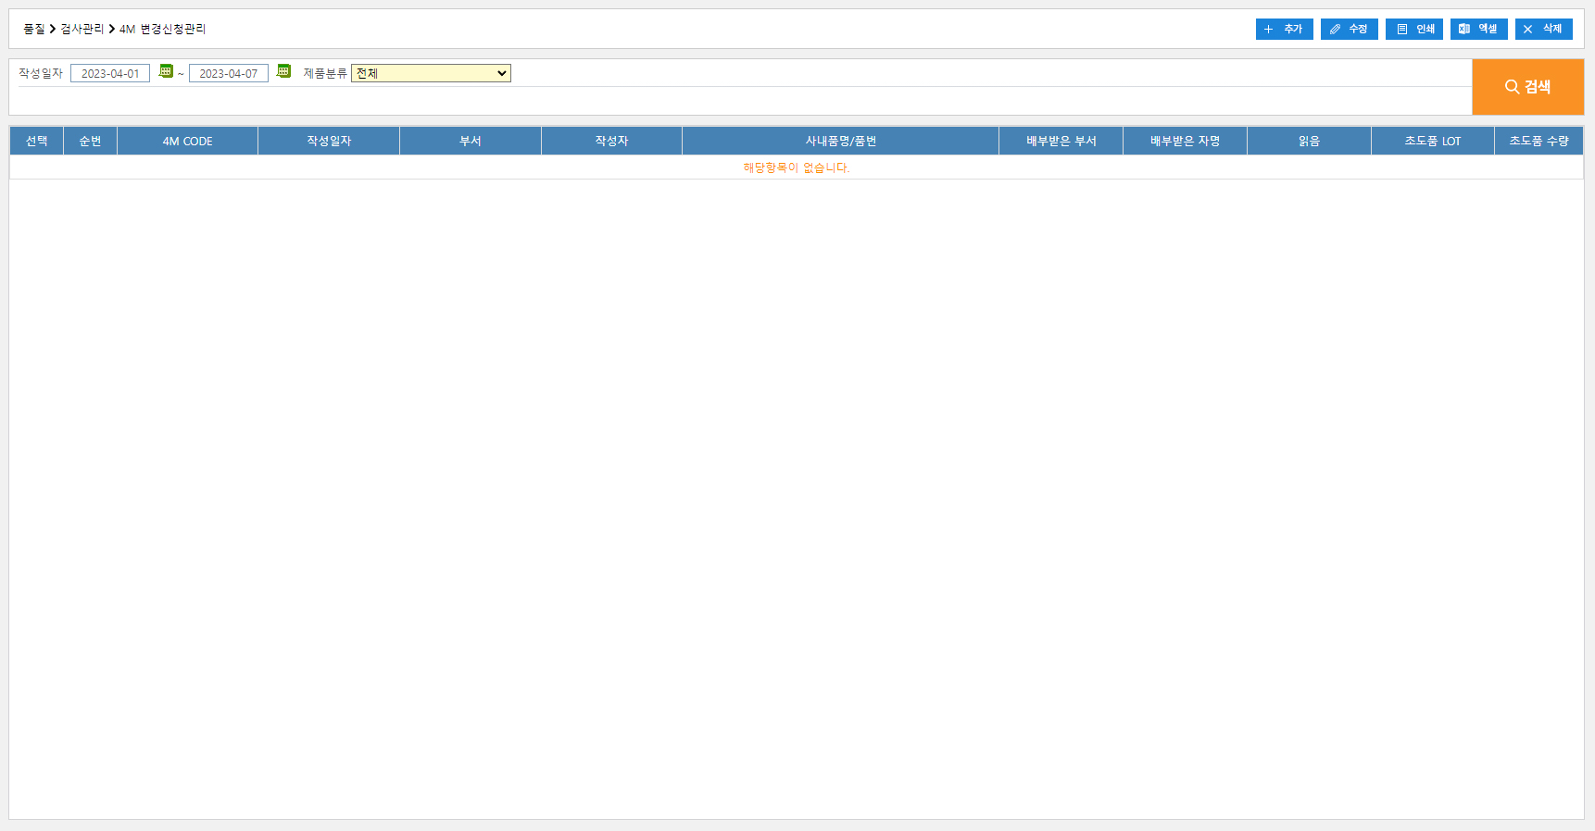
Task: Click the 작성일자 table column header
Action: coord(329,141)
